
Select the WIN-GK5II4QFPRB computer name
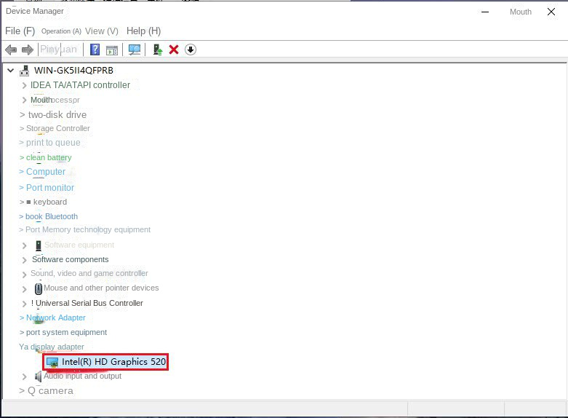[x=73, y=71]
